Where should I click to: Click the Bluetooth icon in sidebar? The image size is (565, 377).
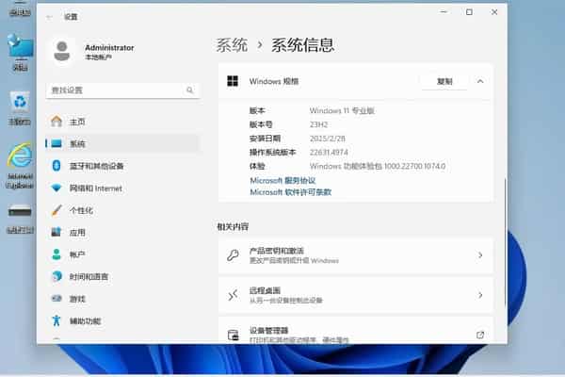click(x=56, y=166)
